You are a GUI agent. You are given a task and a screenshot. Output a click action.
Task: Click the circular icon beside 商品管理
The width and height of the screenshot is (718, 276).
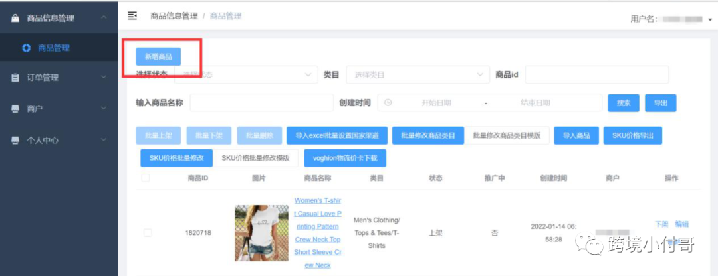pyautogui.click(x=26, y=48)
